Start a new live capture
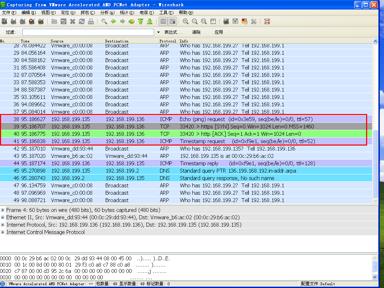 click(x=22, y=21)
